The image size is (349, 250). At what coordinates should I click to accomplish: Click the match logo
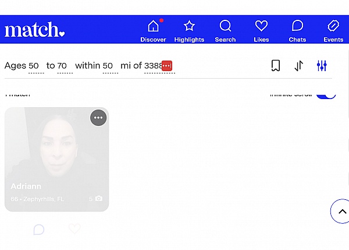(x=34, y=30)
